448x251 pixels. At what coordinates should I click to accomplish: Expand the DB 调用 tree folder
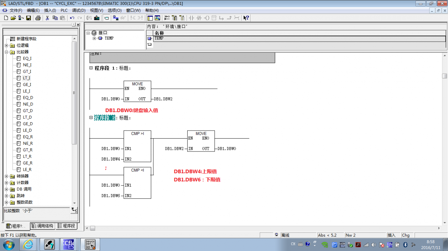tap(6, 189)
